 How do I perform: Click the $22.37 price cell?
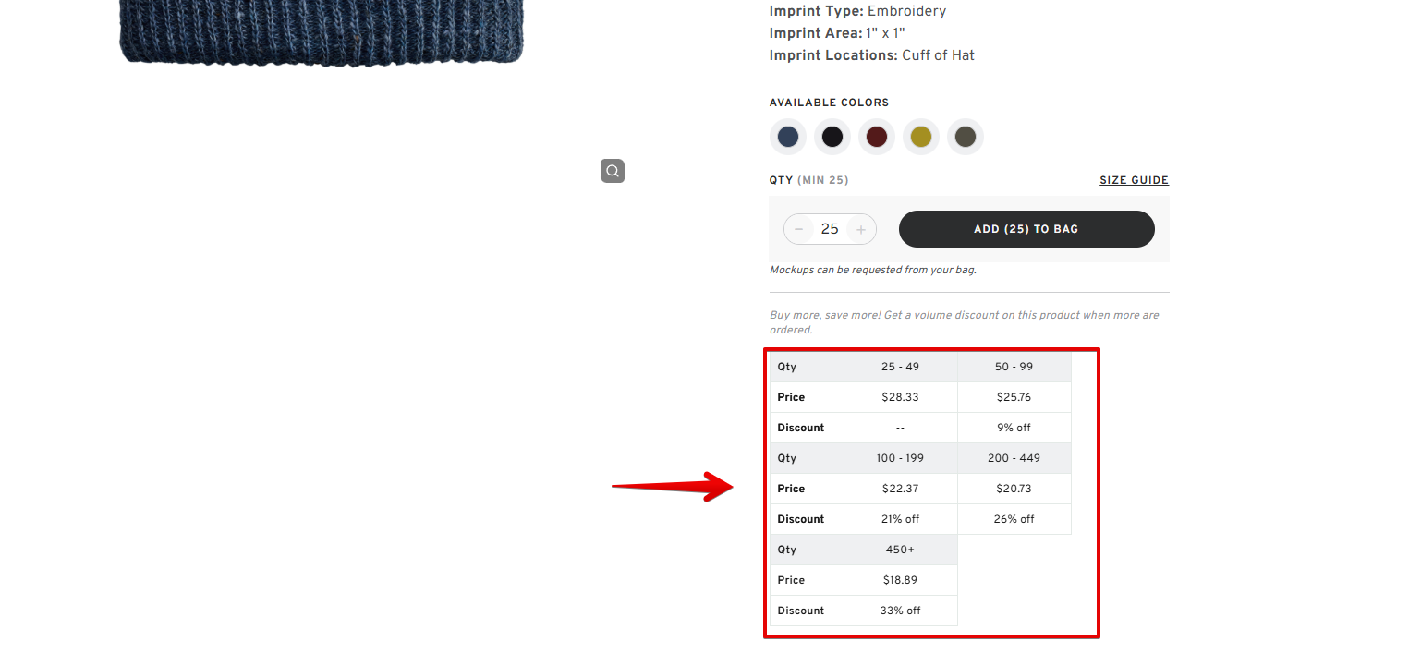point(900,489)
